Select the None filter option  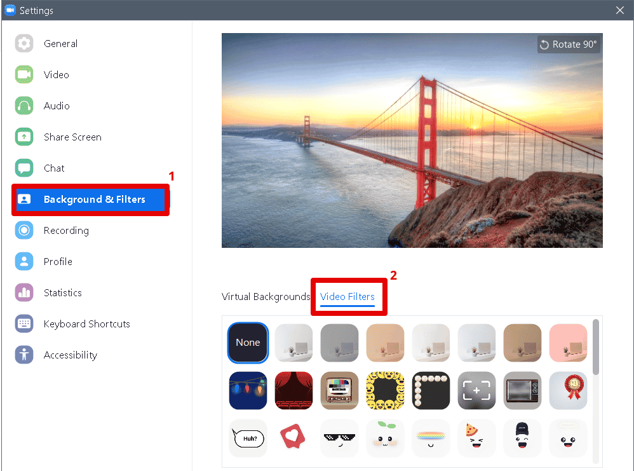[248, 343]
